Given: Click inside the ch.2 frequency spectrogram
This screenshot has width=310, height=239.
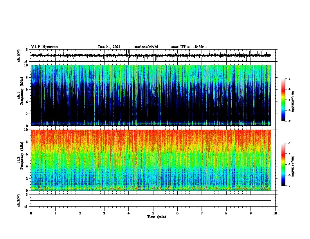Looking at the screenshot, I should click(x=153, y=160).
